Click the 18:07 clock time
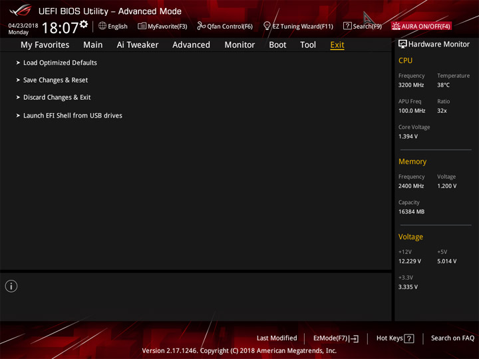 pyautogui.click(x=60, y=28)
